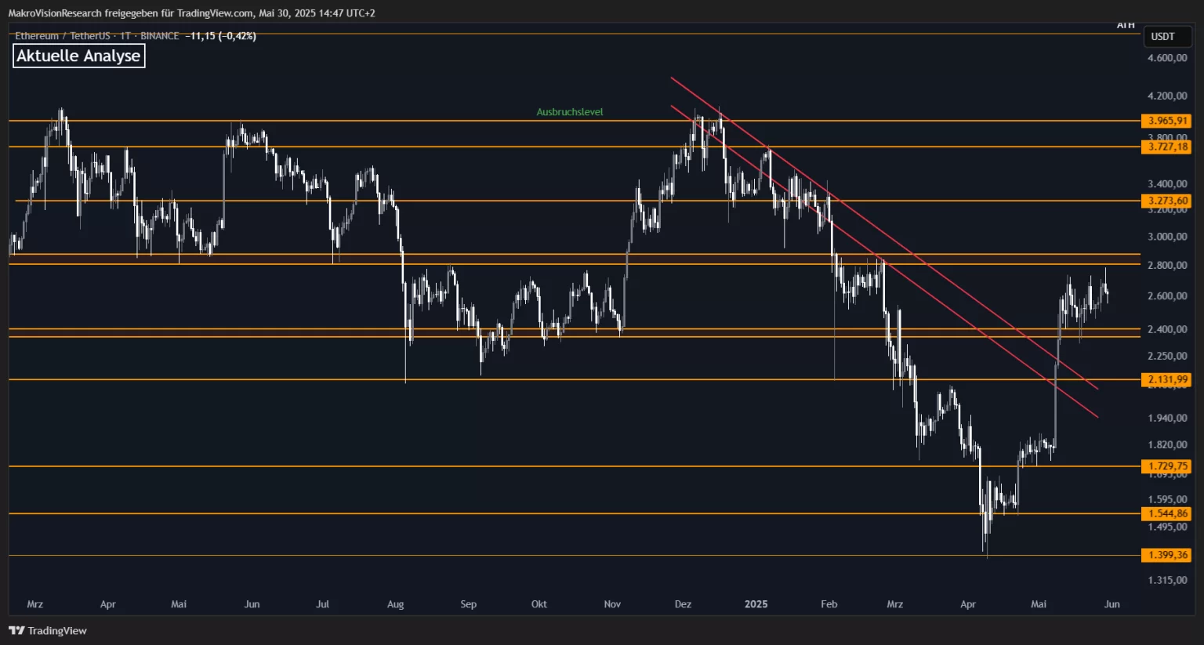Click the 1.729,75 support level tag
The image size is (1204, 645).
pyautogui.click(x=1167, y=466)
